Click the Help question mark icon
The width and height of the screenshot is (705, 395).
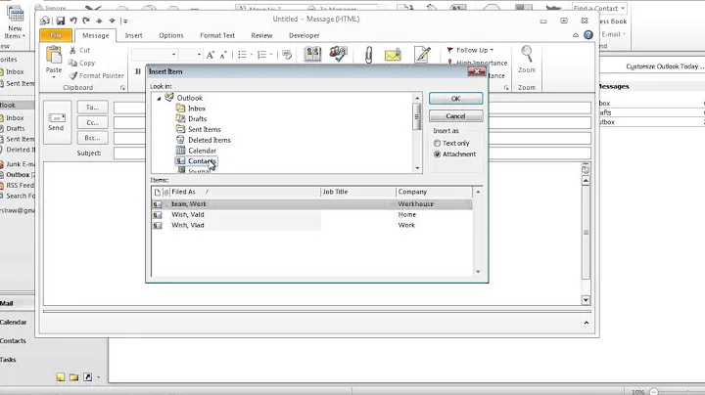click(x=588, y=35)
